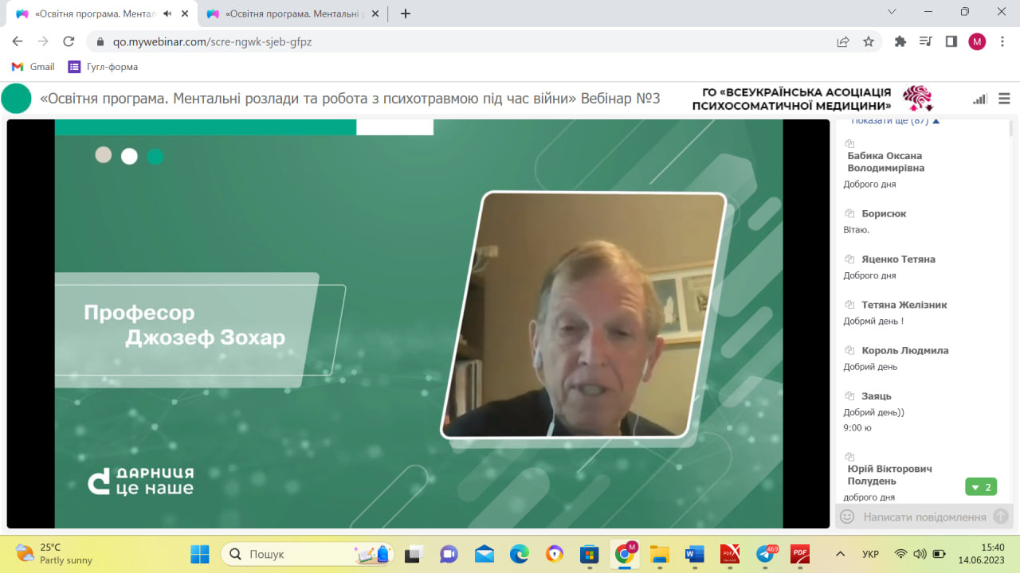Viewport: 1020px width, 573px height.
Task: Open the weather widget showing 25°C
Action: [54, 554]
